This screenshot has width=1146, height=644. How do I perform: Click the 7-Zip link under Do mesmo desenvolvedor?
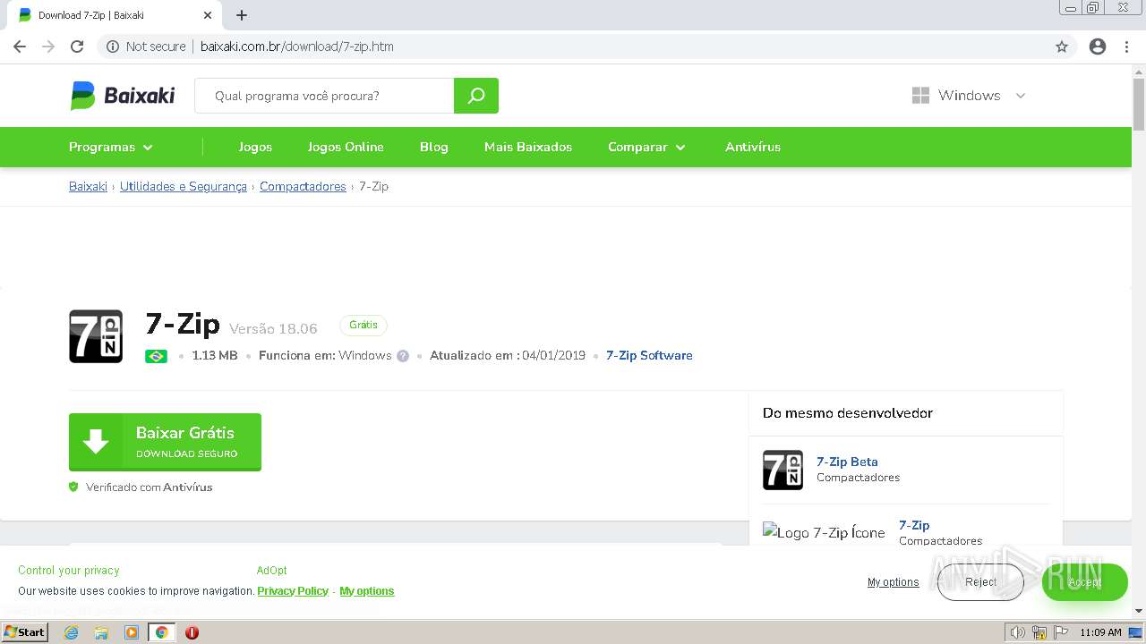pos(914,525)
